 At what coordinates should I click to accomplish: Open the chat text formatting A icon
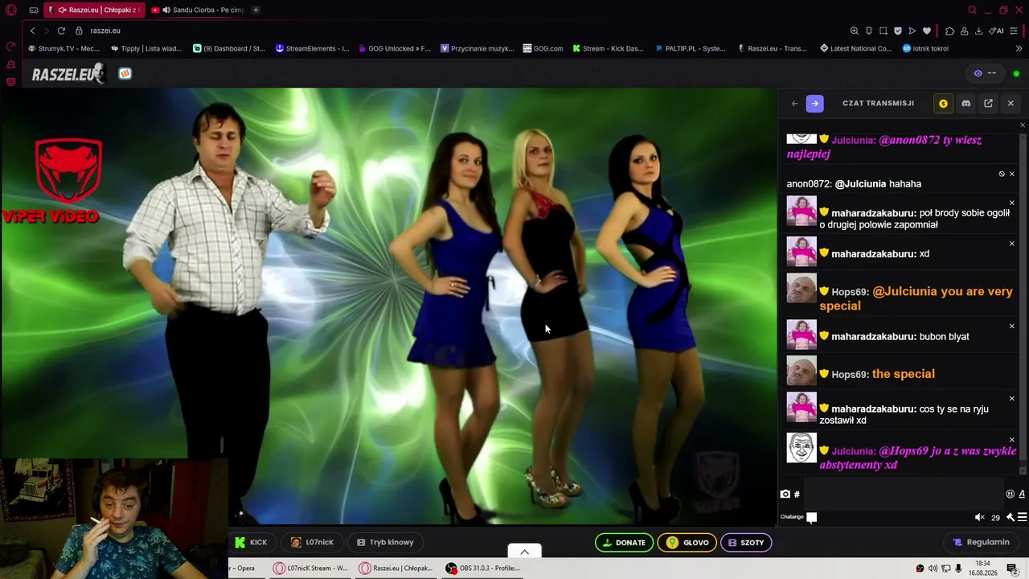[1023, 494]
